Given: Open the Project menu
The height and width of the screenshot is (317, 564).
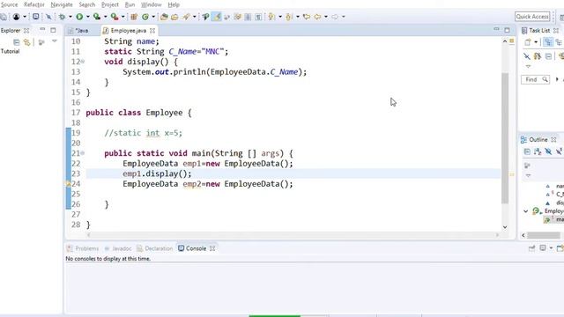Looking at the screenshot, I should tap(110, 4).
